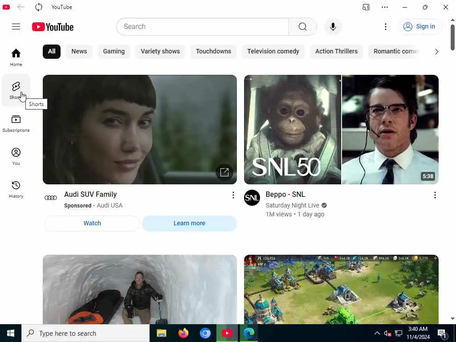Click the Saturday Night Live channel name
The image size is (456, 342).
click(x=292, y=205)
